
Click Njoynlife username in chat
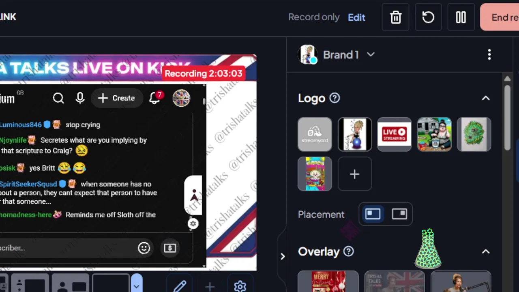tap(13, 140)
